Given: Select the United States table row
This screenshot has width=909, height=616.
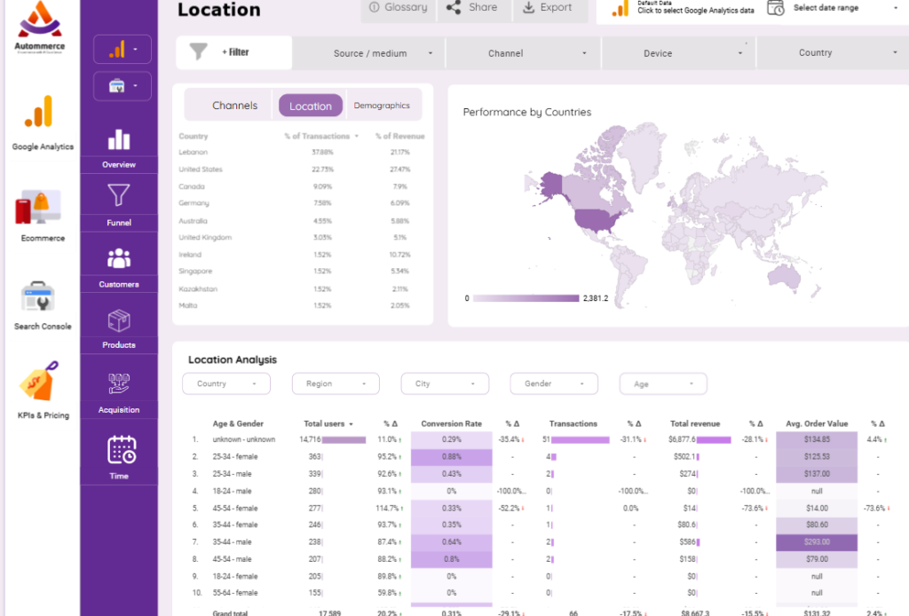Looking at the screenshot, I should click(x=302, y=170).
